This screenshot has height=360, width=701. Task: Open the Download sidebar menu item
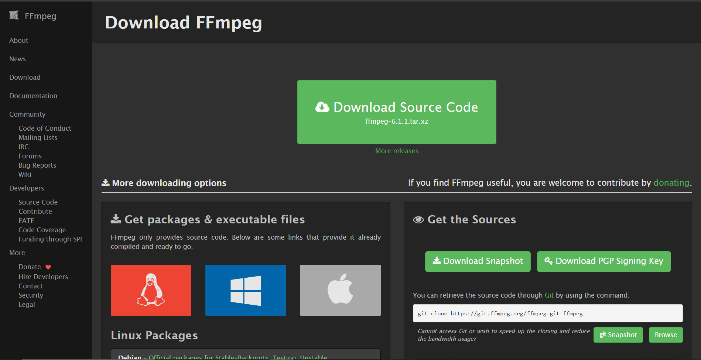[25, 77]
